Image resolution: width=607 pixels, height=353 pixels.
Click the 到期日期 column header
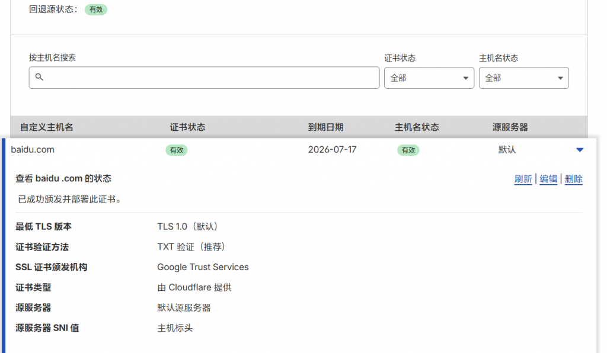click(x=325, y=127)
